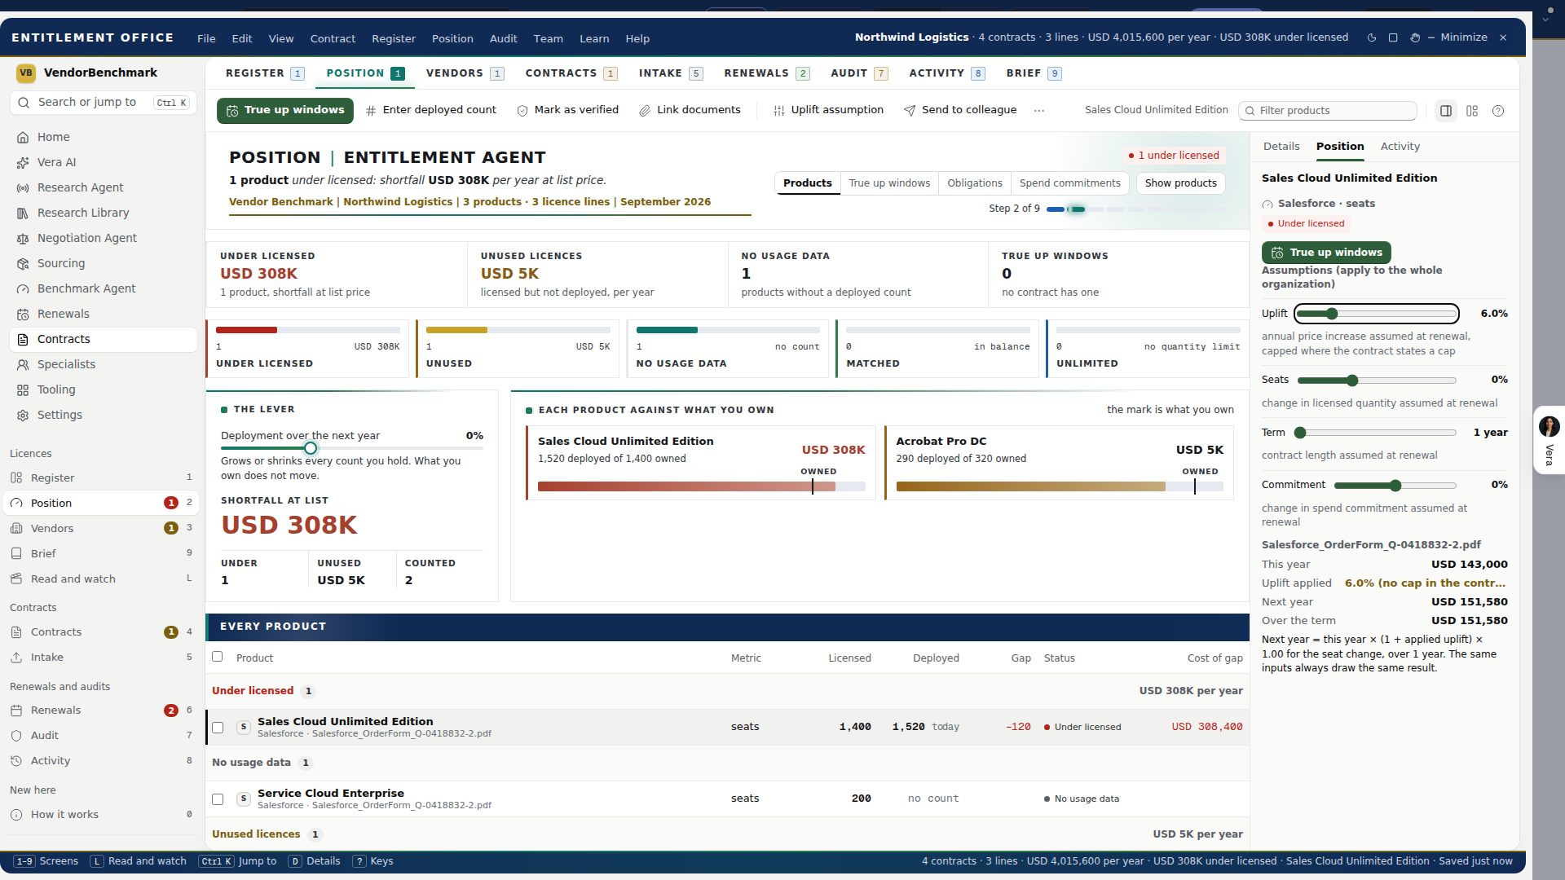Open the Audit menu
1565x880 pixels.
(x=503, y=38)
